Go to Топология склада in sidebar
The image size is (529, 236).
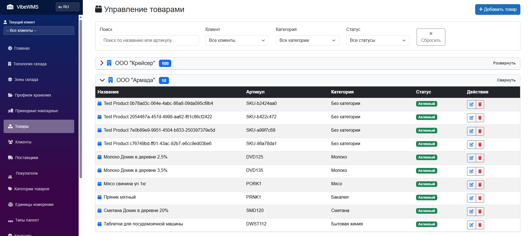click(30, 64)
